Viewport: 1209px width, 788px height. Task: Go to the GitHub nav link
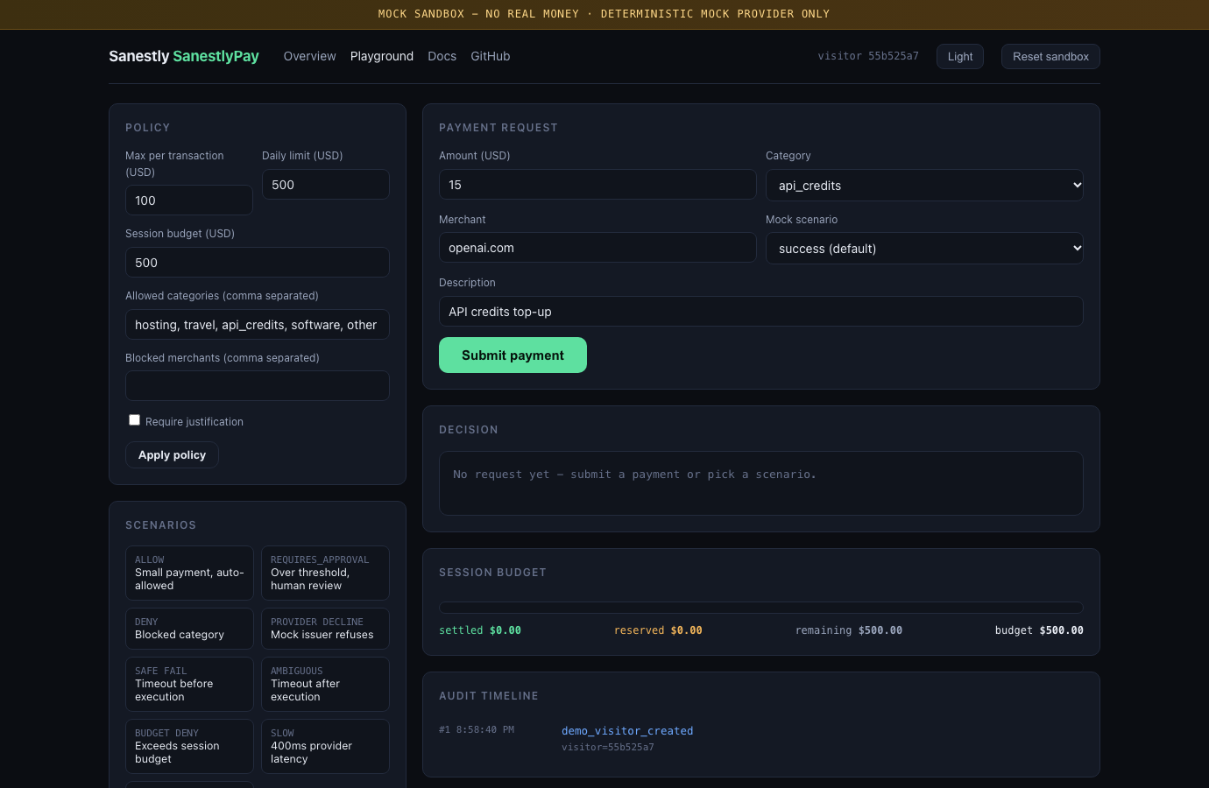[491, 56]
